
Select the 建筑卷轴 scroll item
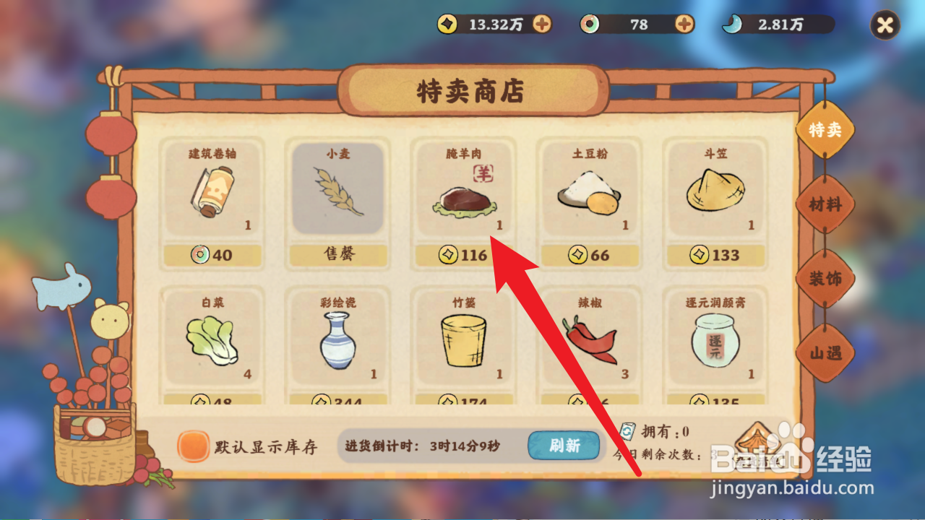click(212, 188)
